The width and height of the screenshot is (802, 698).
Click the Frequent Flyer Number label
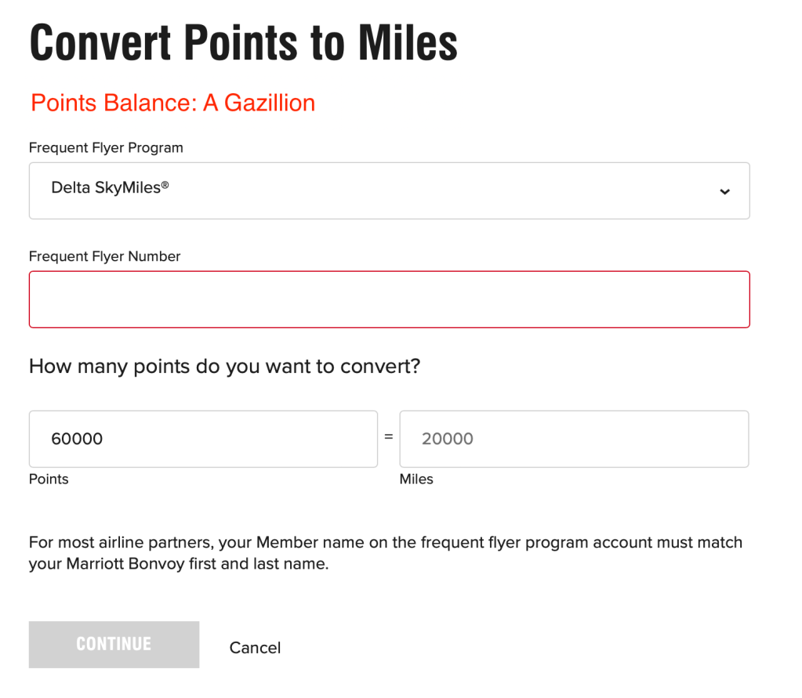pyautogui.click(x=104, y=256)
